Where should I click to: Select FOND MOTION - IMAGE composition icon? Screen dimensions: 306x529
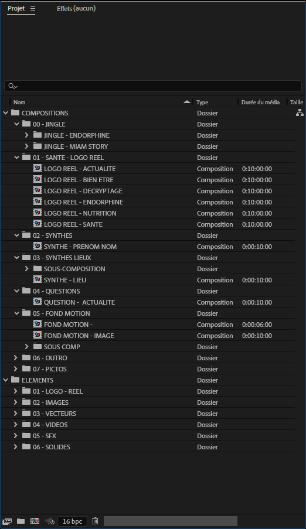pyautogui.click(x=38, y=335)
